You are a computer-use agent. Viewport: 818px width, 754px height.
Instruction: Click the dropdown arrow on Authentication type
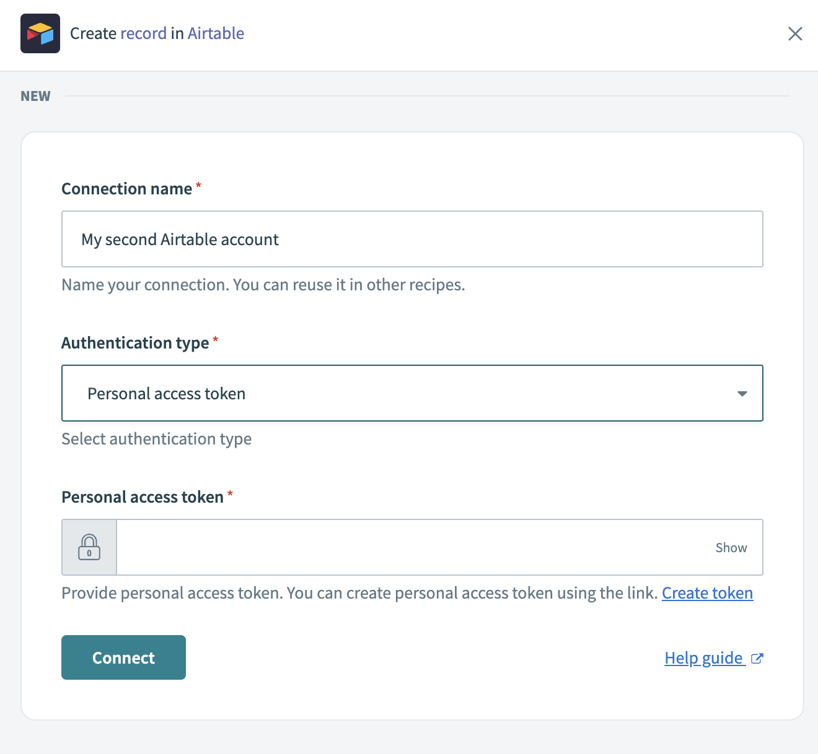tap(742, 393)
